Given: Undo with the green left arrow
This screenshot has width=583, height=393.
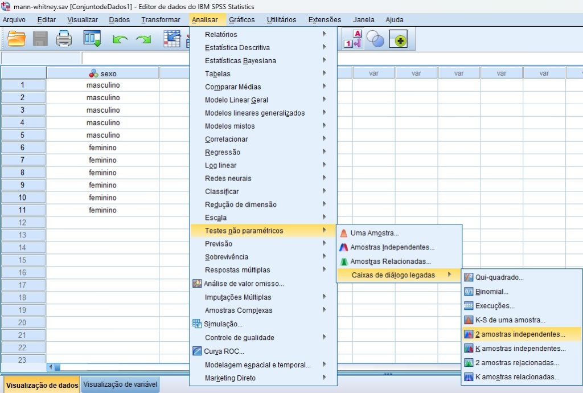Looking at the screenshot, I should (120, 39).
